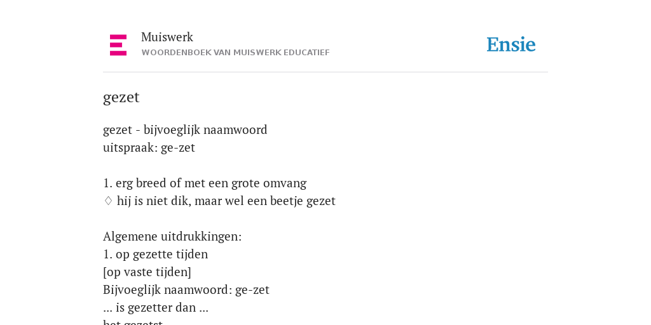Viewport: 651px width, 325px height.
Task: Click example sentence hij is niet dik
Action: click(226, 201)
